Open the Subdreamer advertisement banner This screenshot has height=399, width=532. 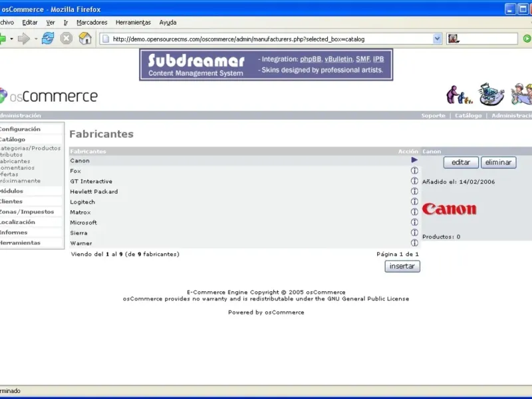coord(266,65)
